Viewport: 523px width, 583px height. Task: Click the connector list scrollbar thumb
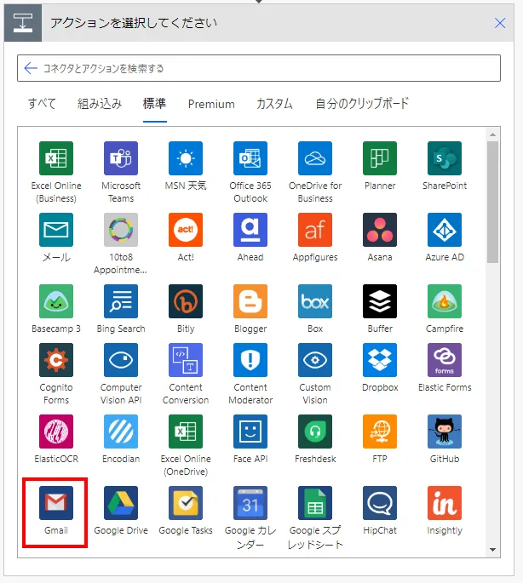tap(493, 202)
